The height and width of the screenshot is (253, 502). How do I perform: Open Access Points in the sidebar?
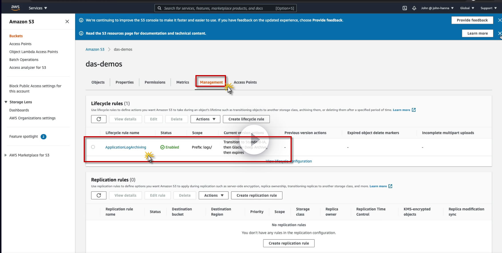tap(20, 44)
